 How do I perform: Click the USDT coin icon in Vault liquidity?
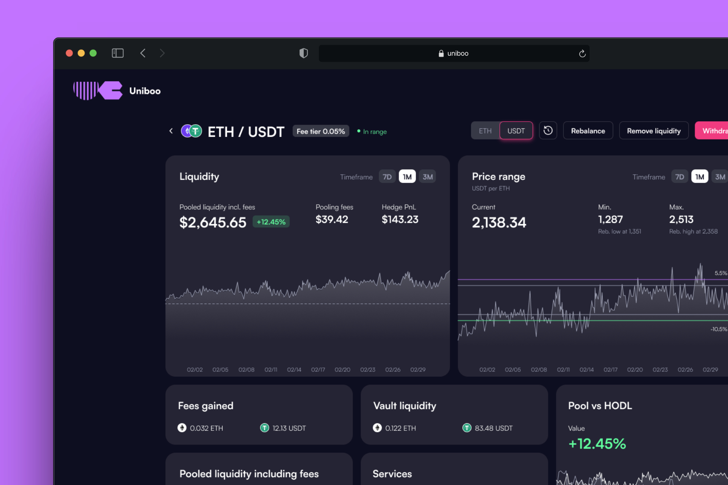coord(467,428)
